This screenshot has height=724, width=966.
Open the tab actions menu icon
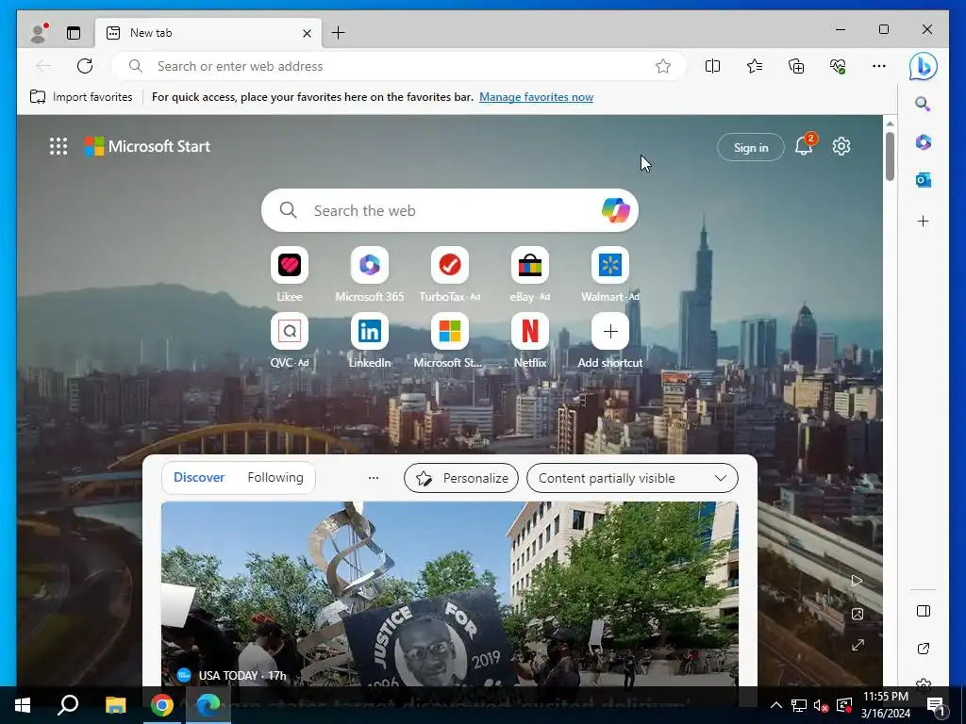coord(74,33)
